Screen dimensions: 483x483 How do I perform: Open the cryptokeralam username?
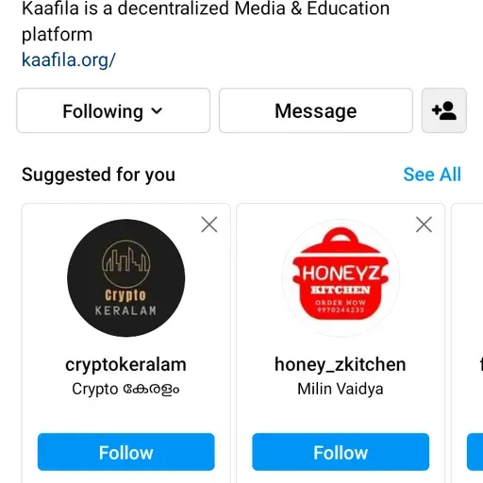click(125, 365)
